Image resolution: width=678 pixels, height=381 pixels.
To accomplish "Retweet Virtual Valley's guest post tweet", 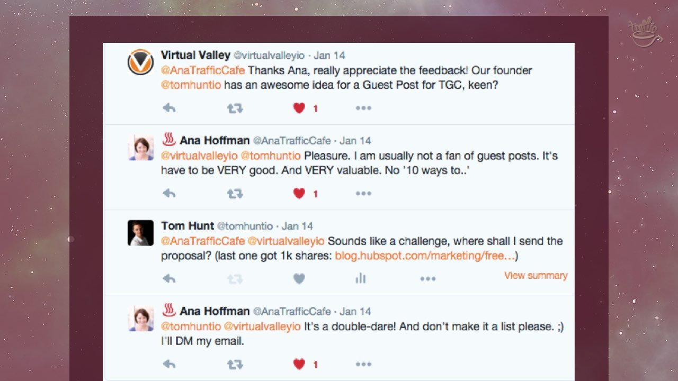I will 235,108.
